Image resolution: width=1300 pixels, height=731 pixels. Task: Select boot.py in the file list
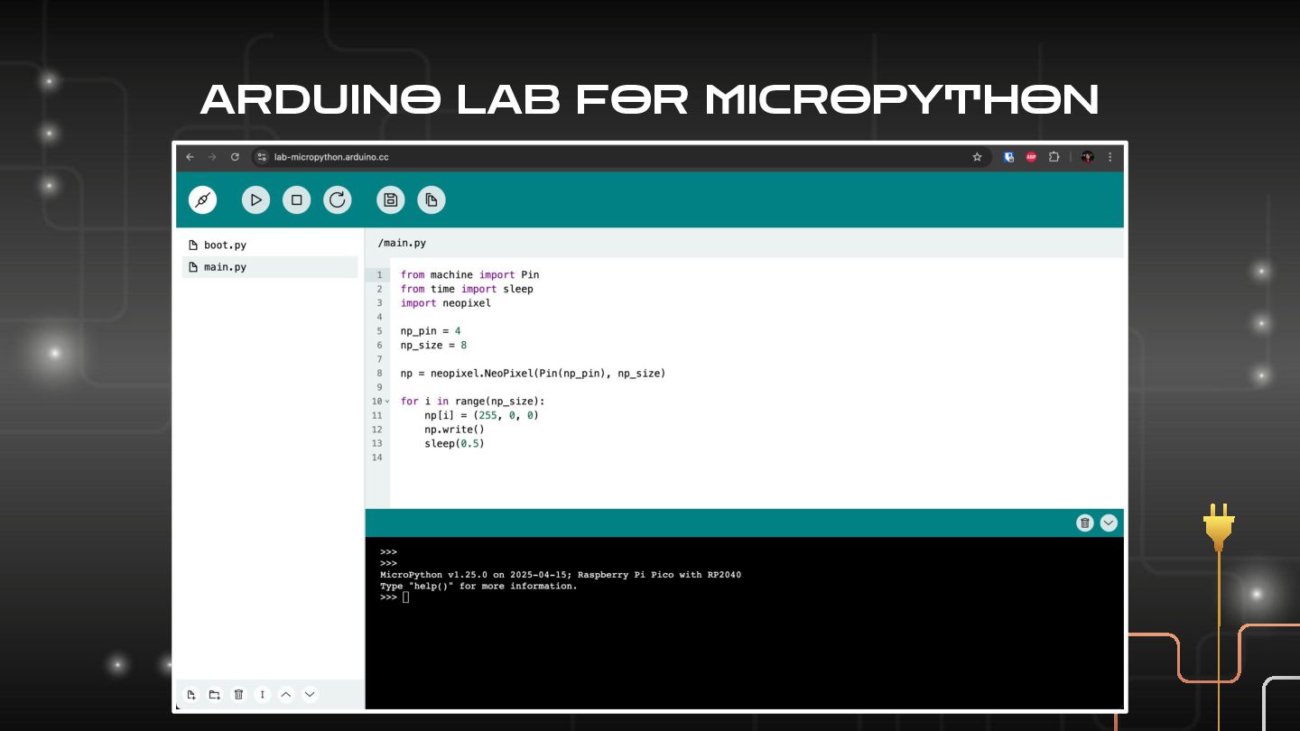(270, 245)
